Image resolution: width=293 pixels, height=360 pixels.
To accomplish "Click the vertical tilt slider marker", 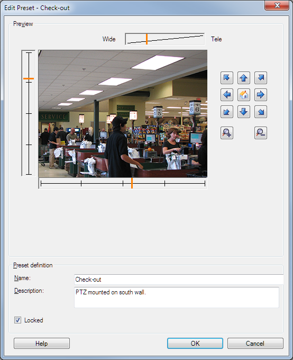I will pos(29,78).
